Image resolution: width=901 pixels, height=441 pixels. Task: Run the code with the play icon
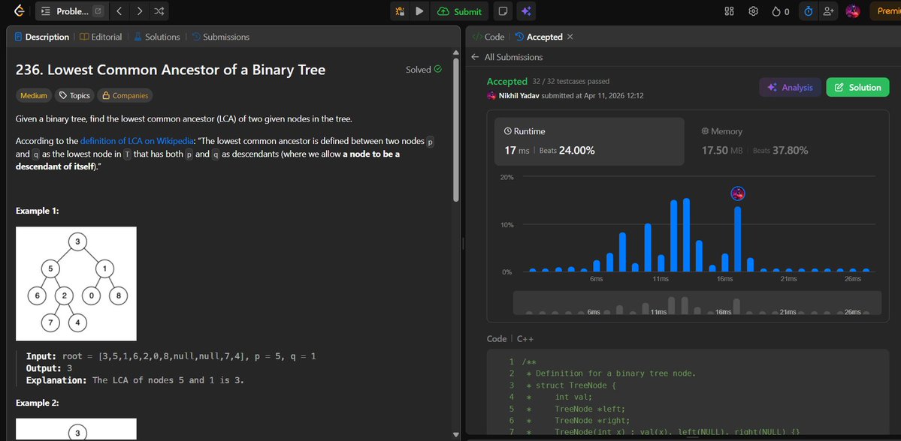coord(419,11)
